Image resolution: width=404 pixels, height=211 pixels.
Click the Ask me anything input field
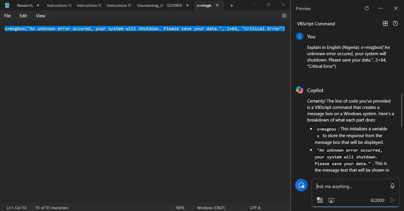350,186
